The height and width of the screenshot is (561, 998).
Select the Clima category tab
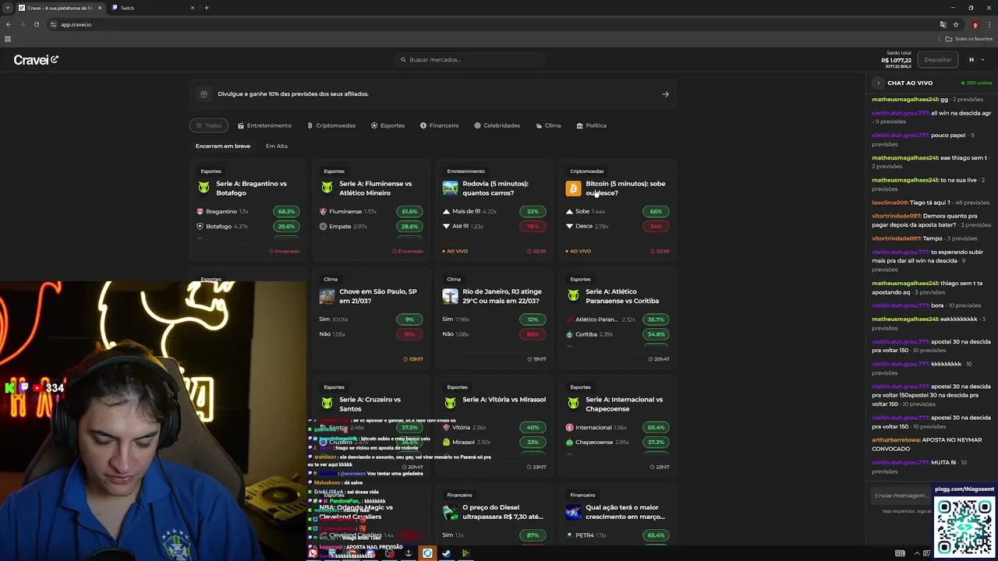click(548, 125)
